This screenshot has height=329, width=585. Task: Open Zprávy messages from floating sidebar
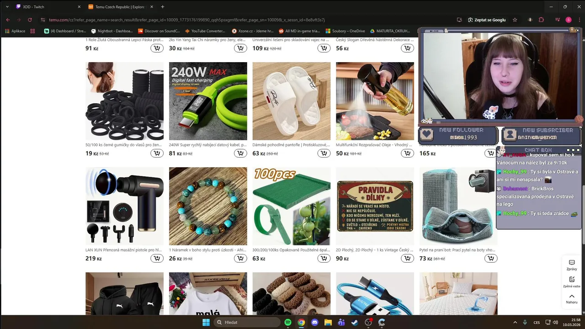point(572,265)
